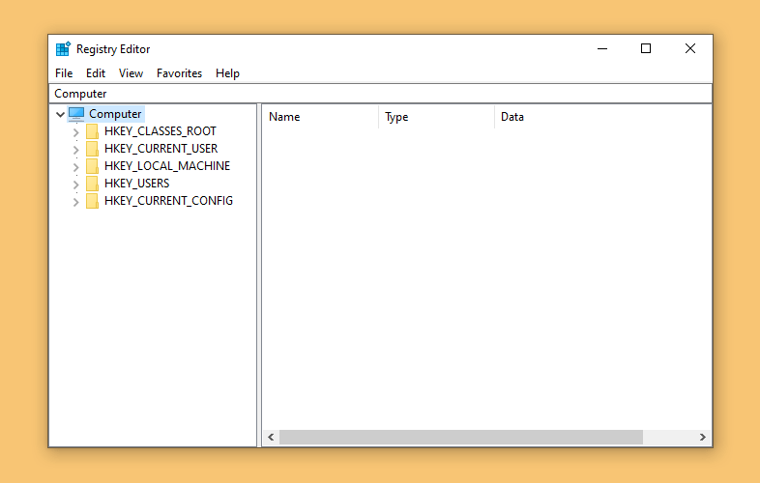
Task: Expand the HKEY_LOCAL_MACHINE key
Action: [75, 167]
